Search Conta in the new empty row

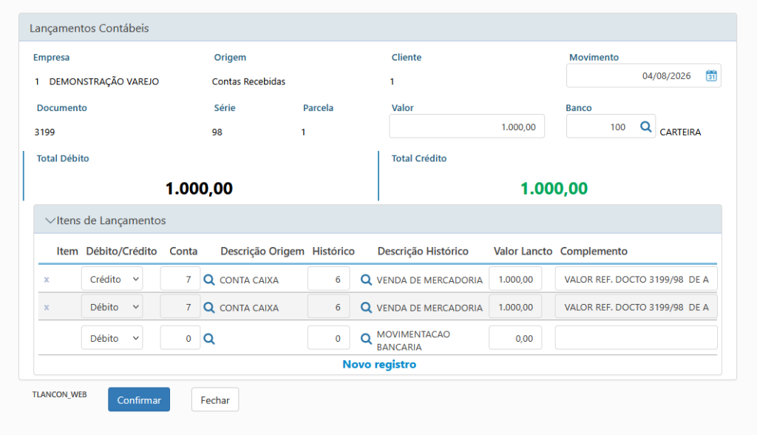point(209,338)
